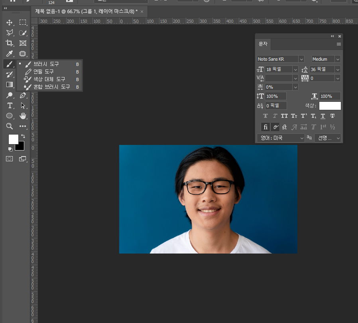
Task: Select the Polygonal Lasso tool
Action: pyautogui.click(x=9, y=33)
